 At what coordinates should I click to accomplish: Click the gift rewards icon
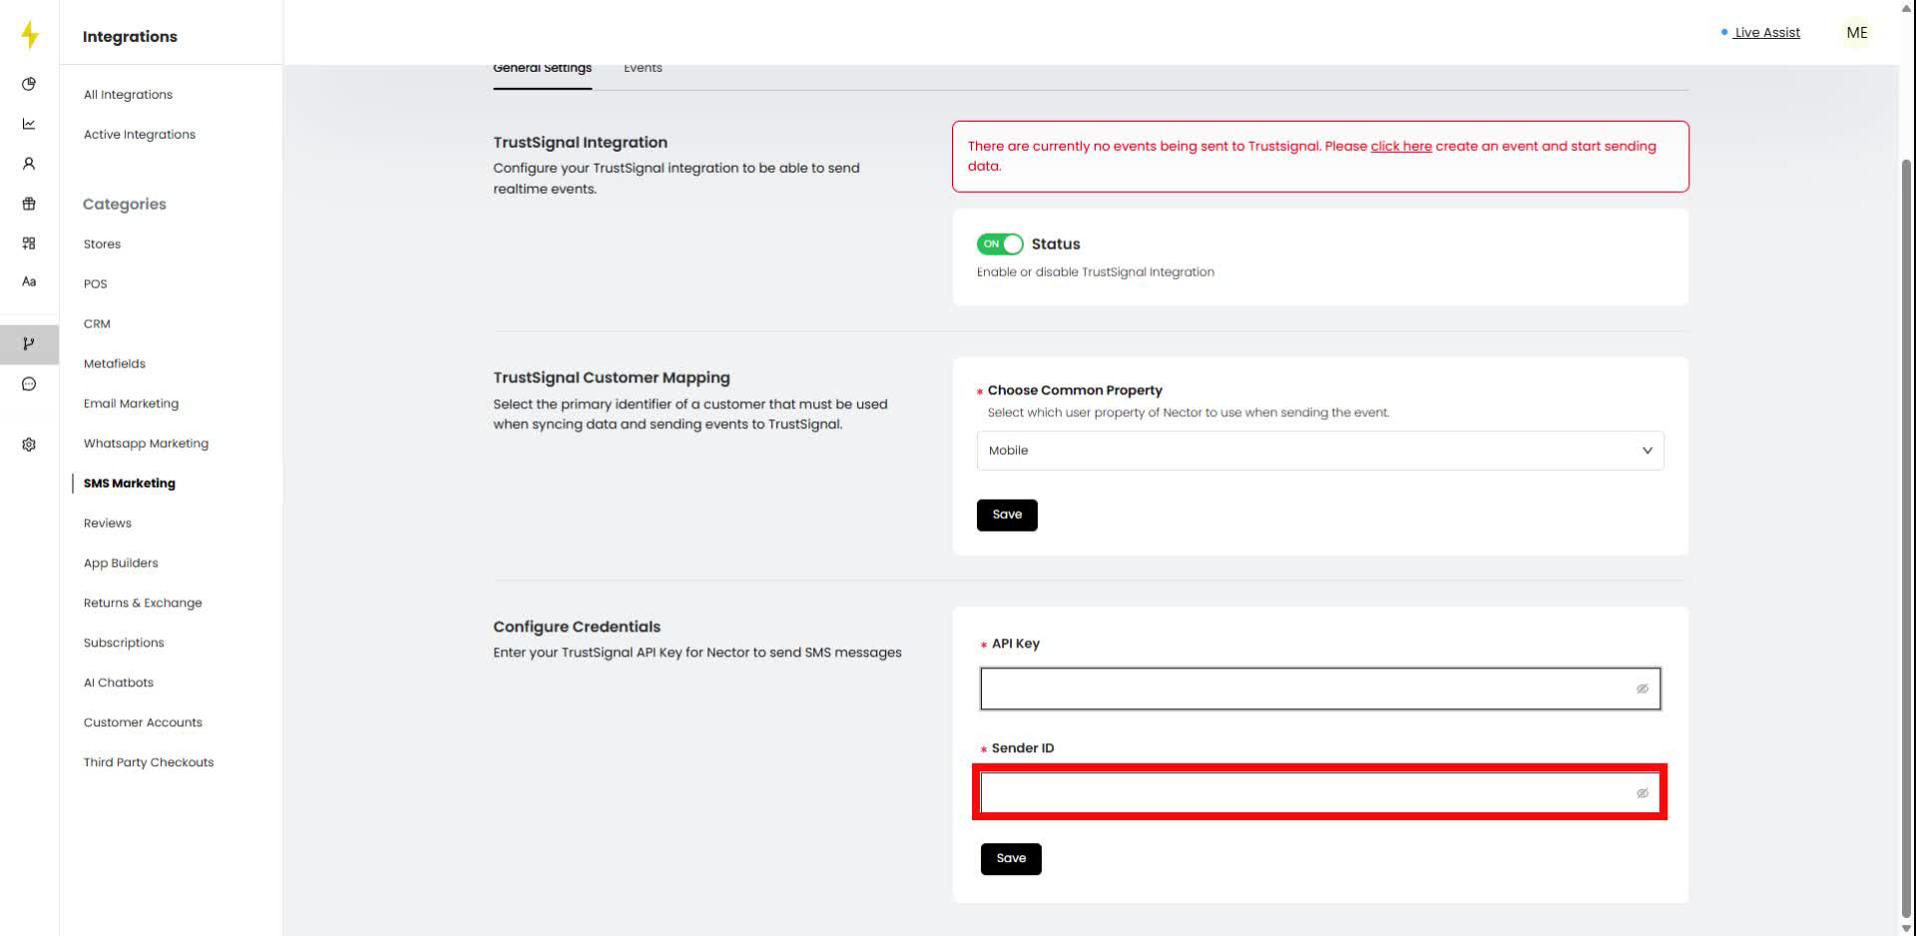click(29, 203)
